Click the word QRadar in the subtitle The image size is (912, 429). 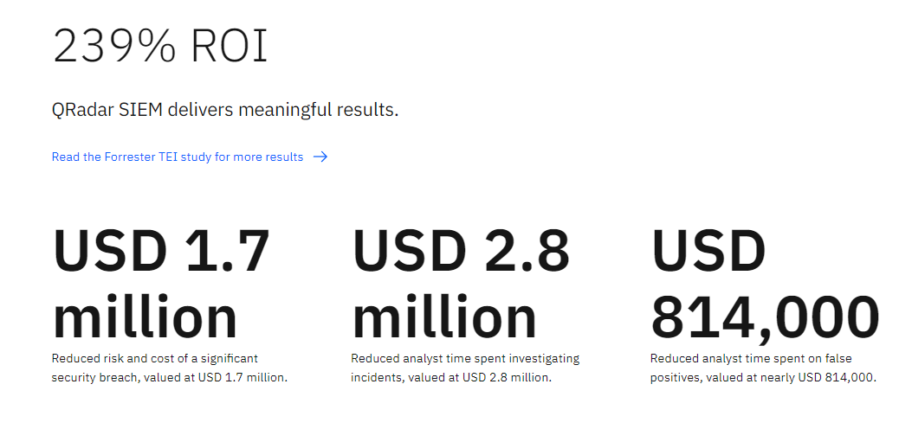[x=83, y=110]
